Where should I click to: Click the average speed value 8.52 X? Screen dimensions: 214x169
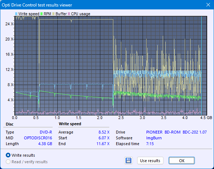[x=104, y=132]
